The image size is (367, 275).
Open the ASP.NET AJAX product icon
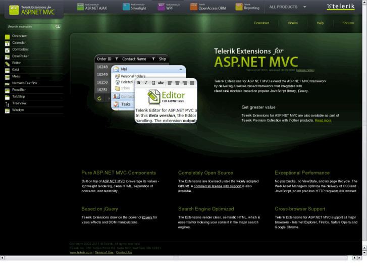80,7
